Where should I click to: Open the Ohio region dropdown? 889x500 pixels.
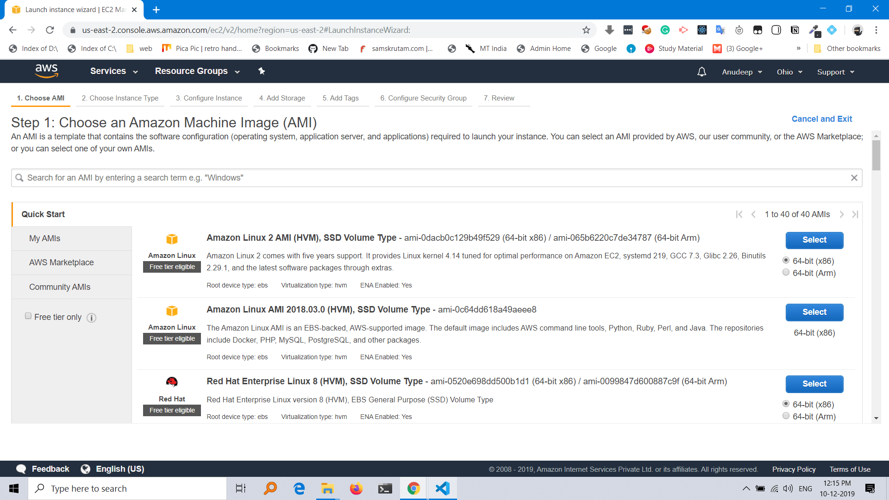tap(789, 72)
